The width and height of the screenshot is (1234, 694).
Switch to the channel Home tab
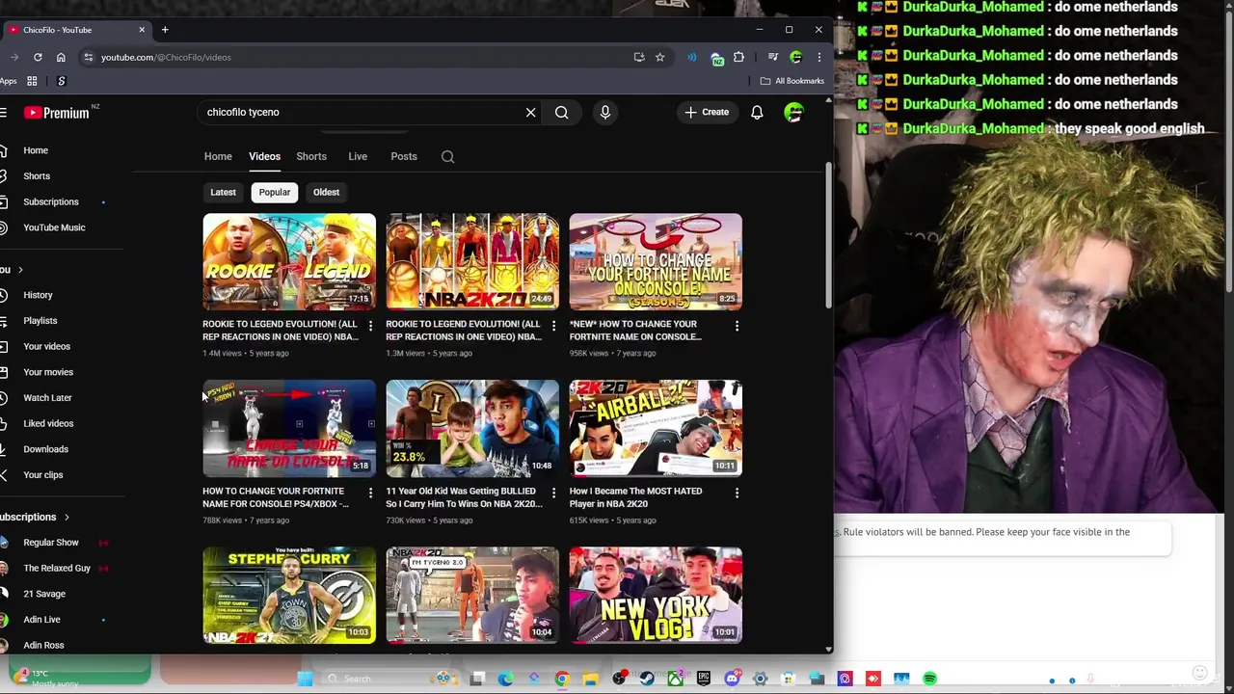tap(218, 156)
